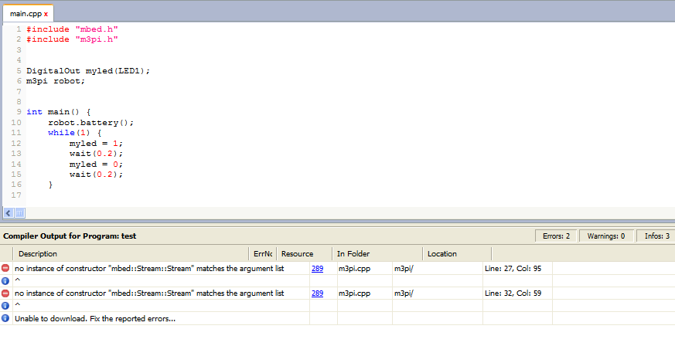Open error 289 link in second row
675x346 pixels.
(x=317, y=293)
